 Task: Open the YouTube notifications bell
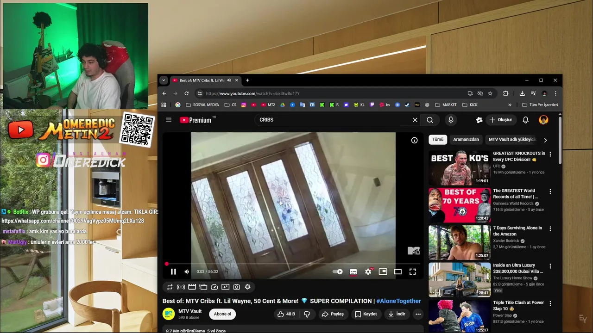[526, 120]
